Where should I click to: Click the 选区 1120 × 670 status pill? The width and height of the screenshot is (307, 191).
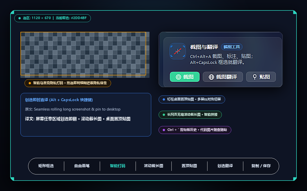(53, 18)
